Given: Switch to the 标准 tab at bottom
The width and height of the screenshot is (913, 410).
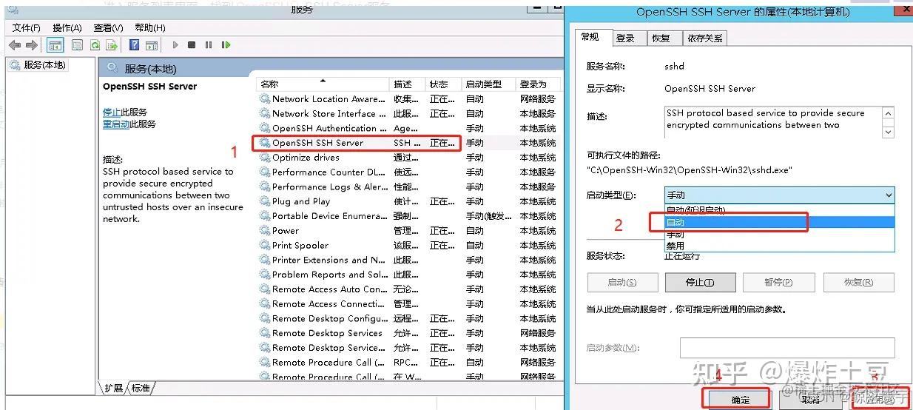Looking at the screenshot, I should tap(140, 388).
